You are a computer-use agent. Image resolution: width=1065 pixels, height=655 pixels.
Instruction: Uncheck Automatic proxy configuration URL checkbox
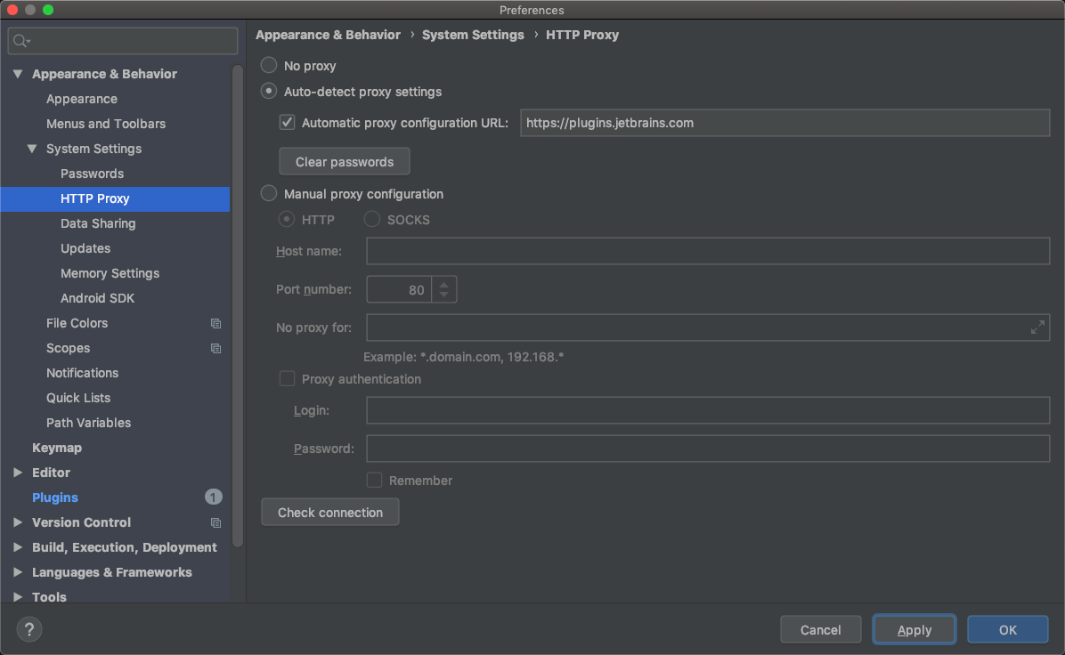pyautogui.click(x=288, y=123)
